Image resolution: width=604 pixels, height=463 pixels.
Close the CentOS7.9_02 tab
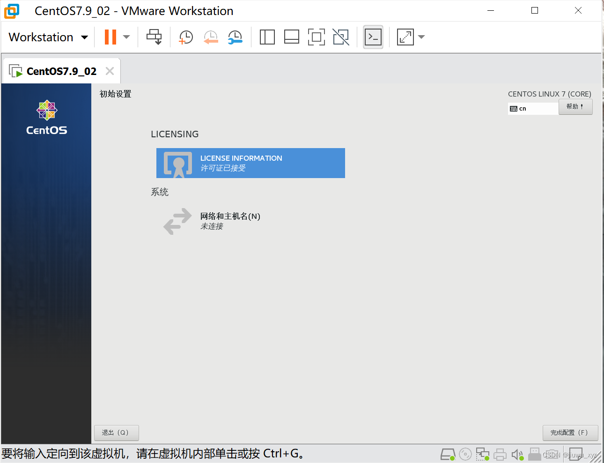110,71
